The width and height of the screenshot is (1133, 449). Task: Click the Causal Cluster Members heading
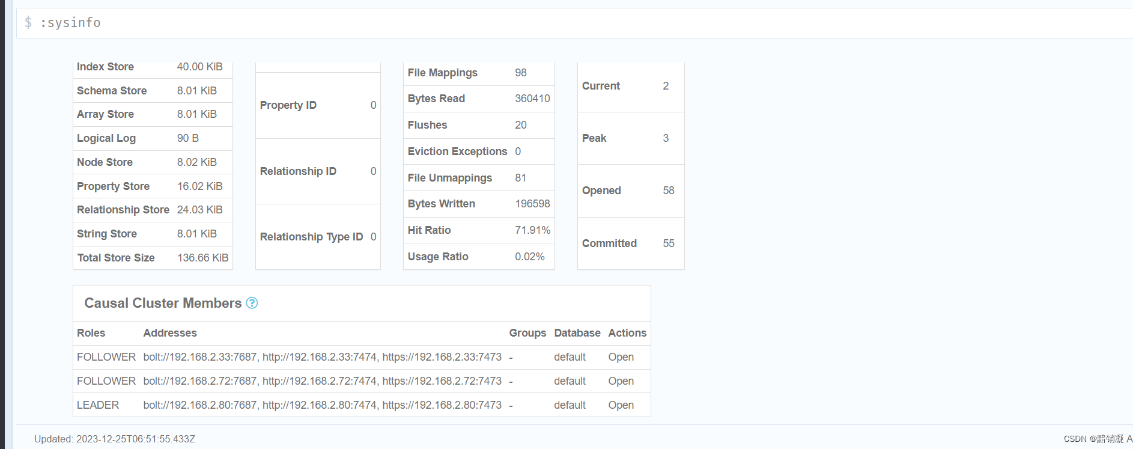(163, 303)
